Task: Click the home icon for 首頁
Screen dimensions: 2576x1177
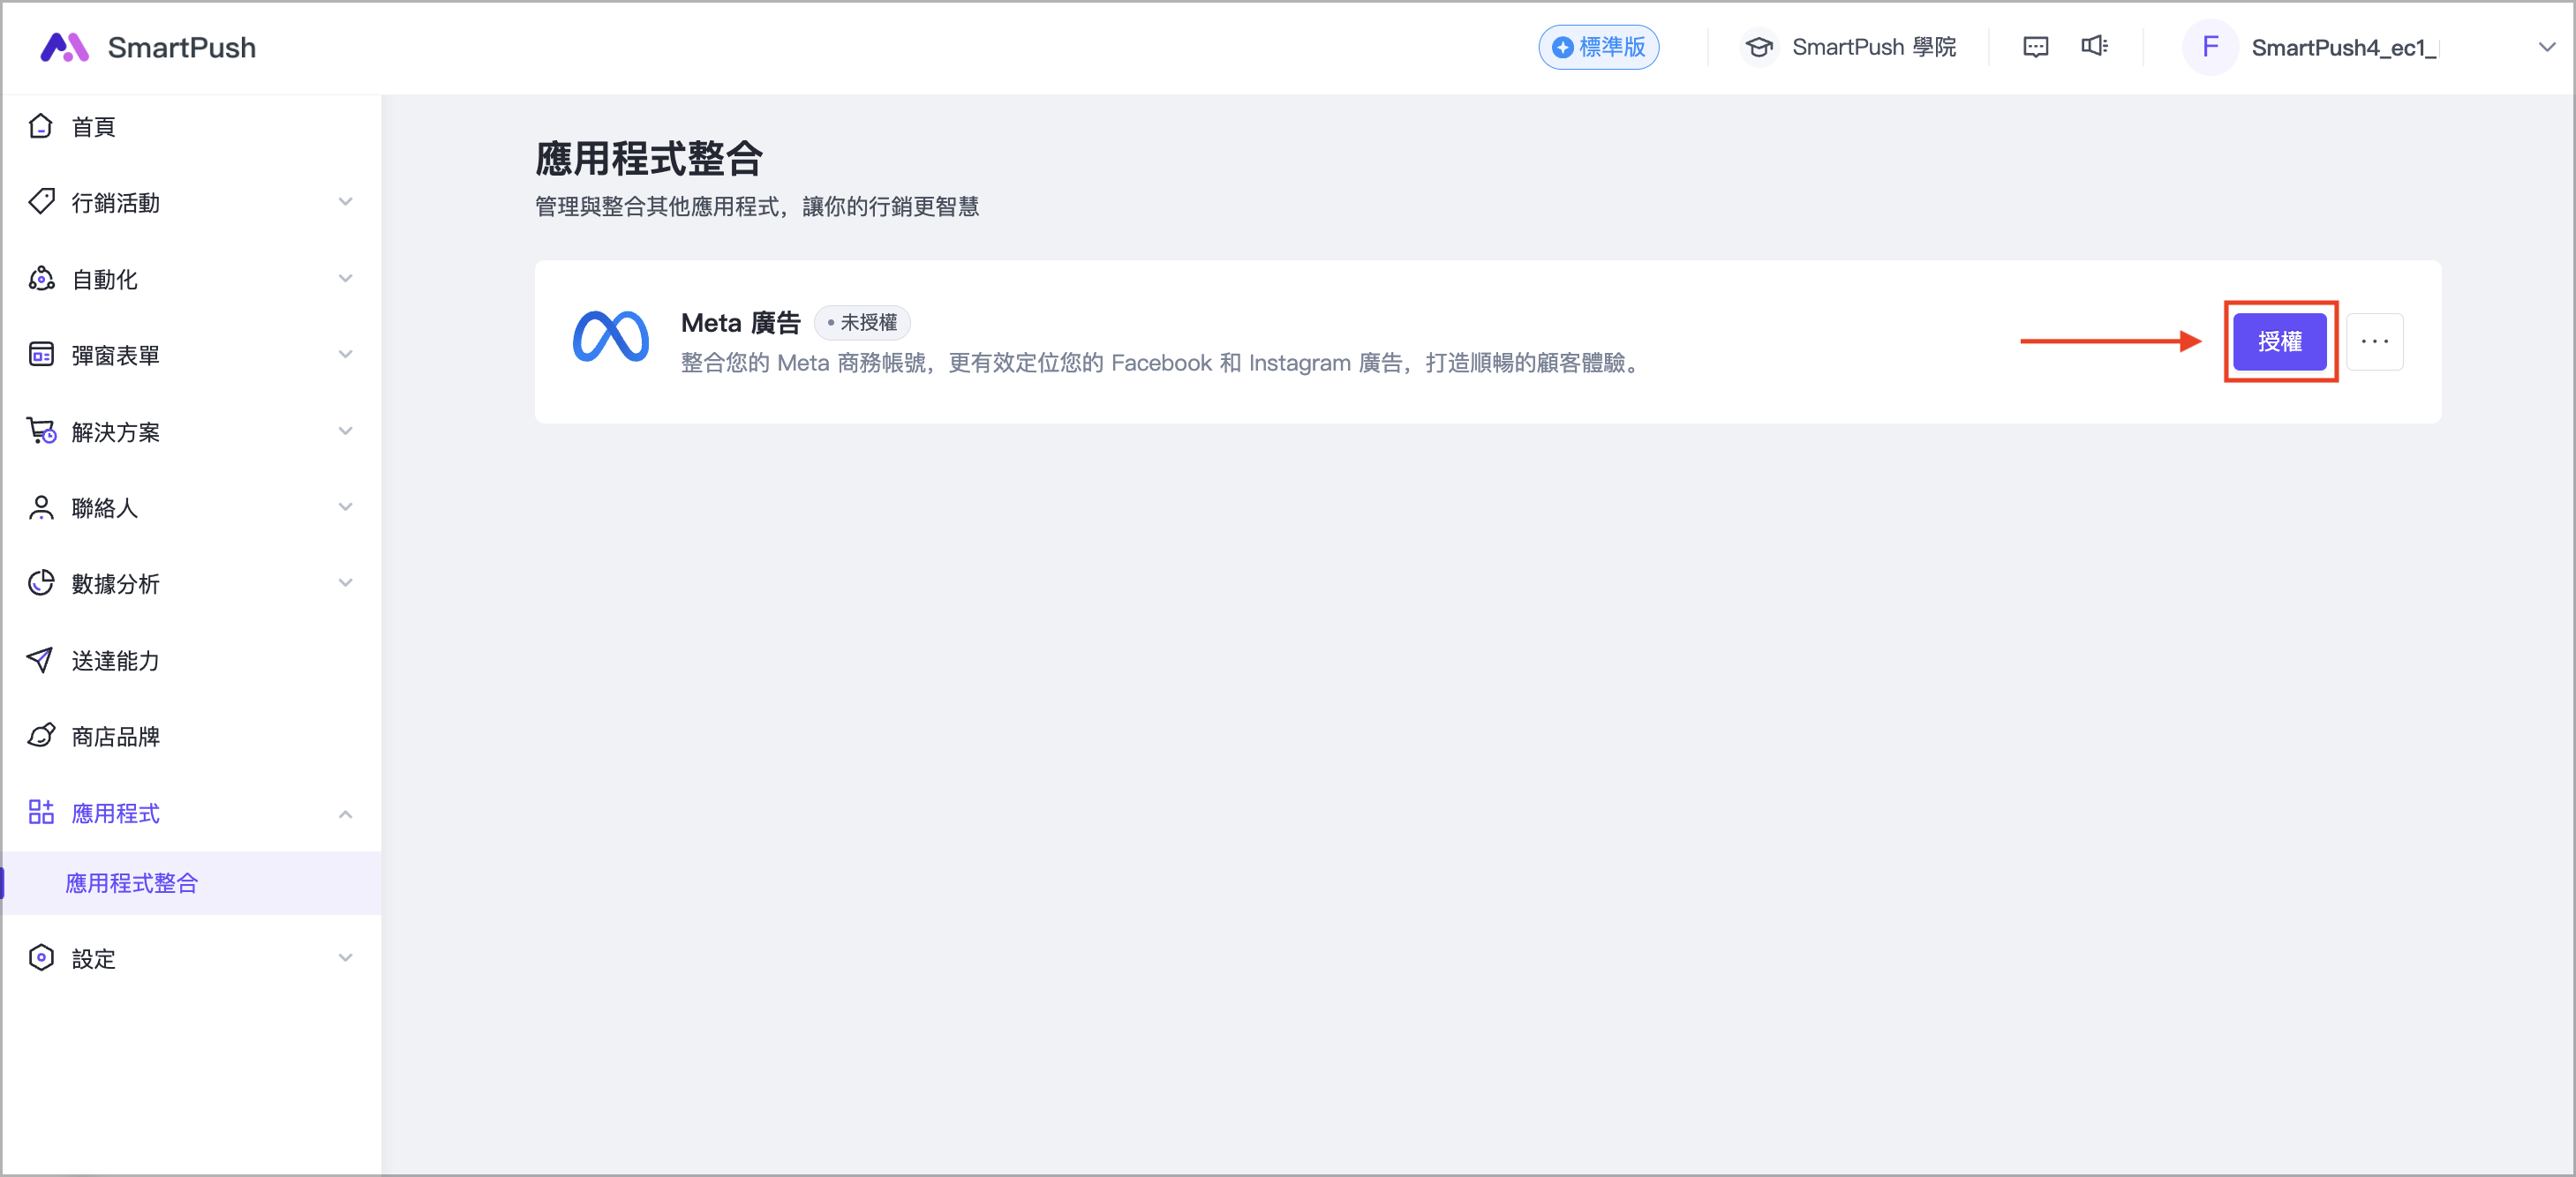Action: [x=41, y=127]
